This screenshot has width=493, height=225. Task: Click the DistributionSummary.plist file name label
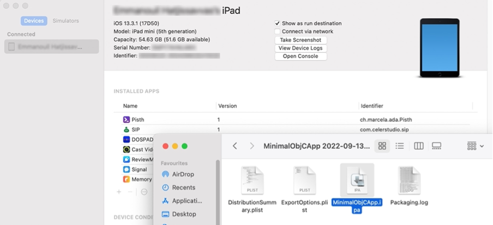click(x=252, y=206)
